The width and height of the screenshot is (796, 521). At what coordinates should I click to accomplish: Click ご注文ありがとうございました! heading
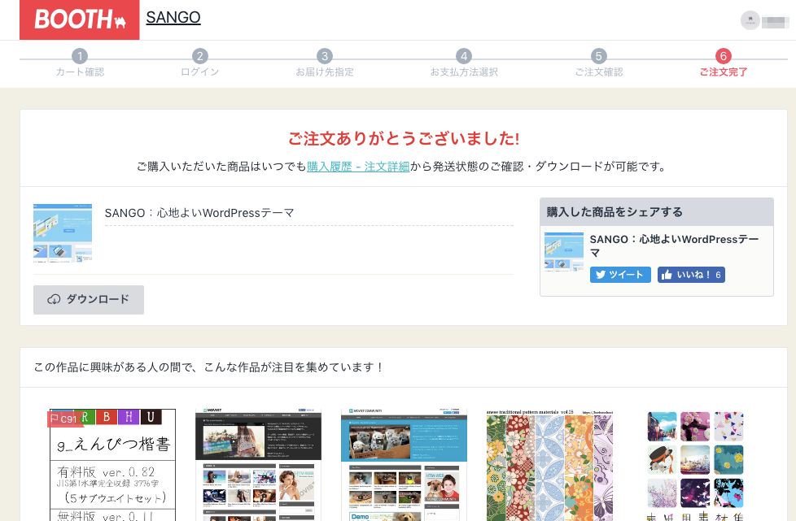coord(404,138)
